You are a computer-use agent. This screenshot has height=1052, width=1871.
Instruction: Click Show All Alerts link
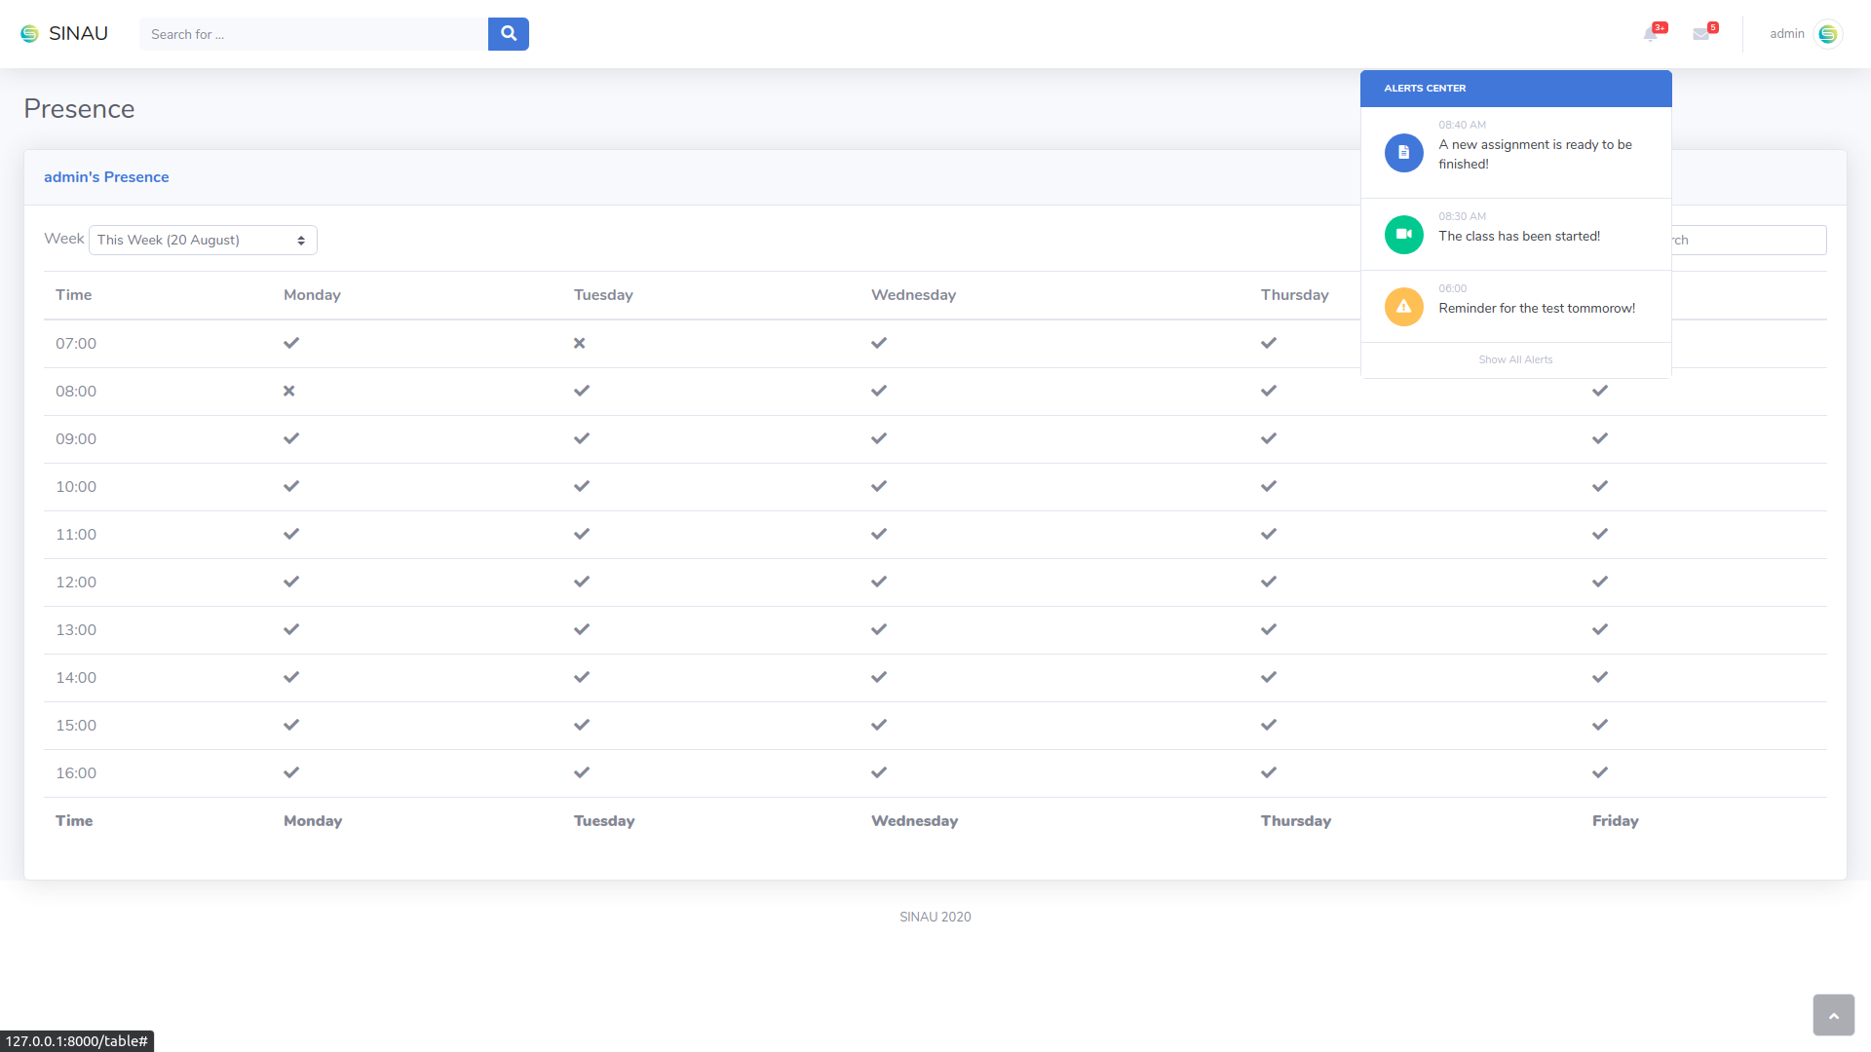(1515, 359)
